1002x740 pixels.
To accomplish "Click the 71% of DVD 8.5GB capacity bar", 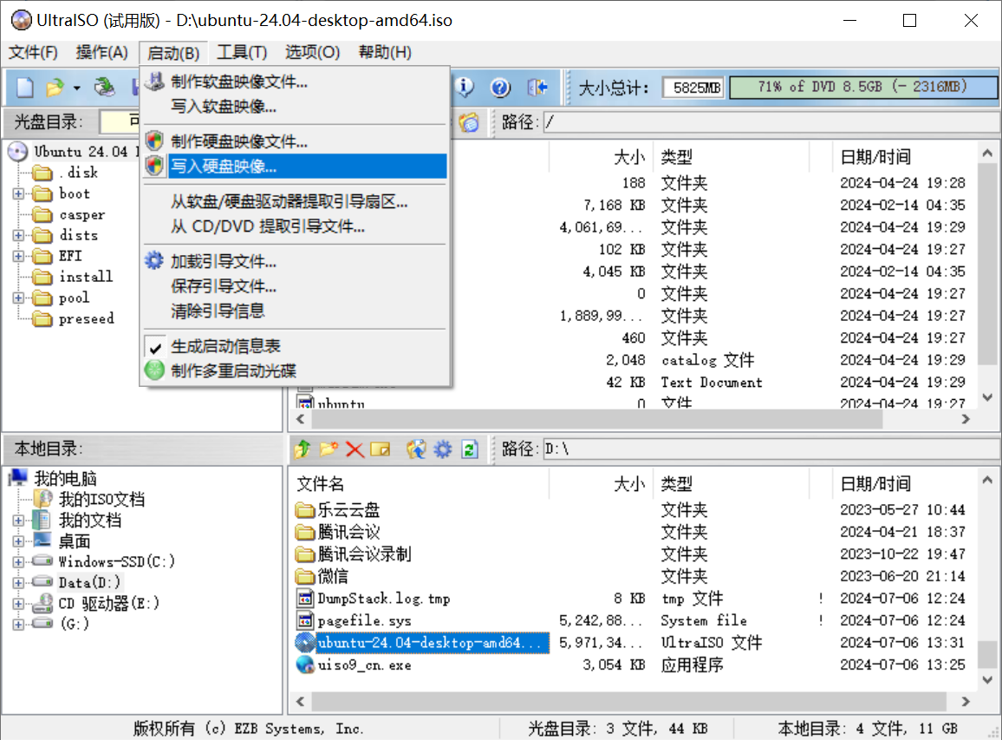I will [862, 87].
